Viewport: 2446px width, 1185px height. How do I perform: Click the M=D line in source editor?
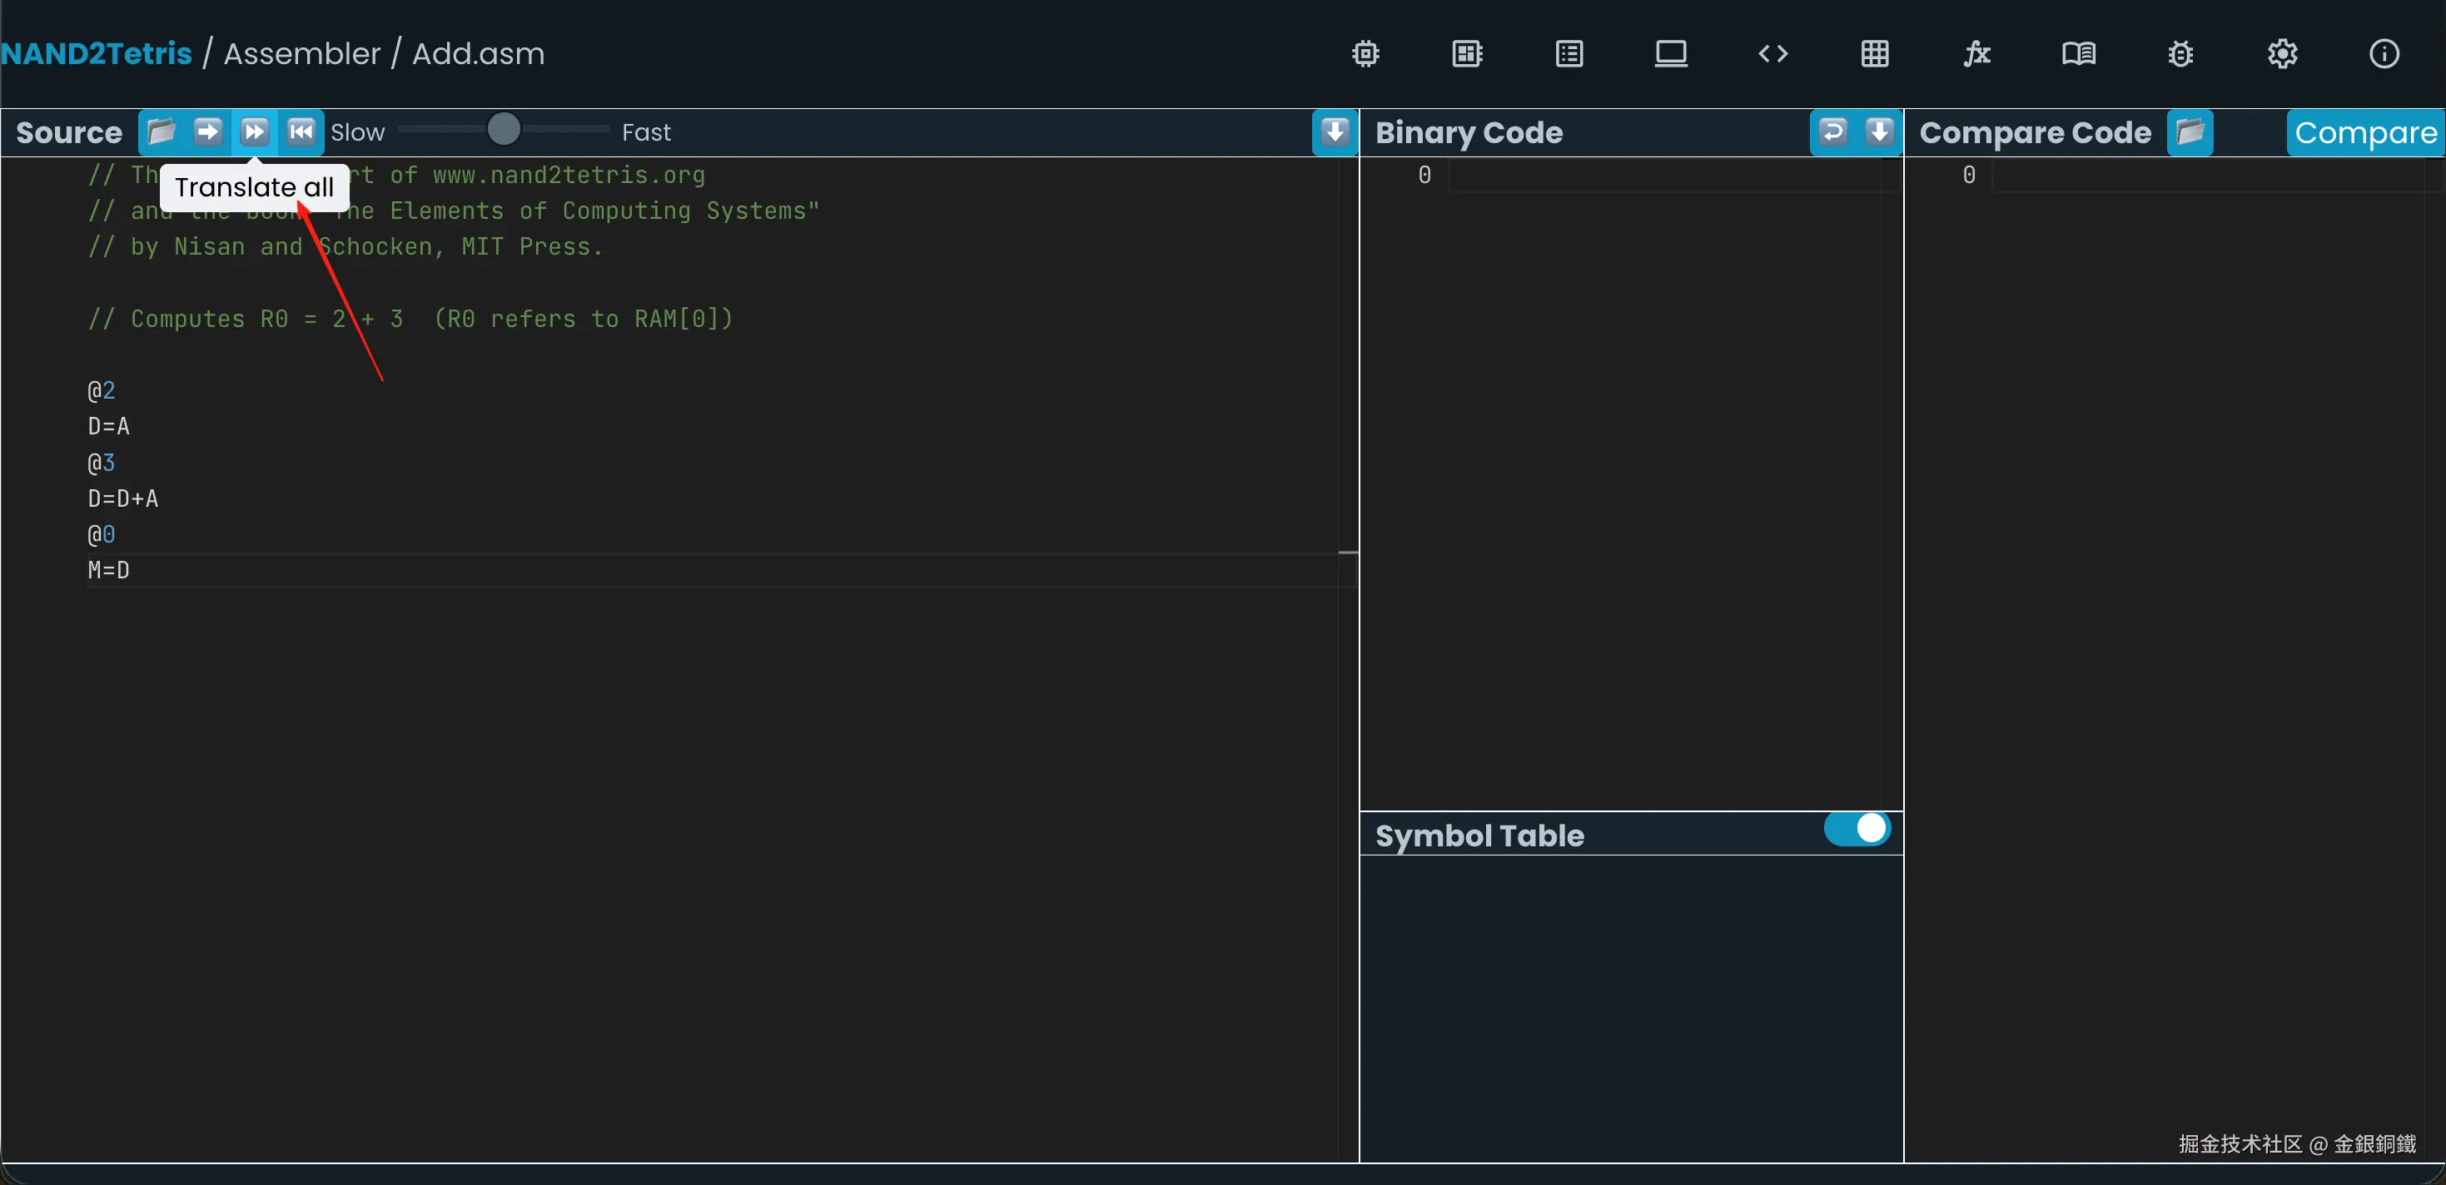point(108,570)
